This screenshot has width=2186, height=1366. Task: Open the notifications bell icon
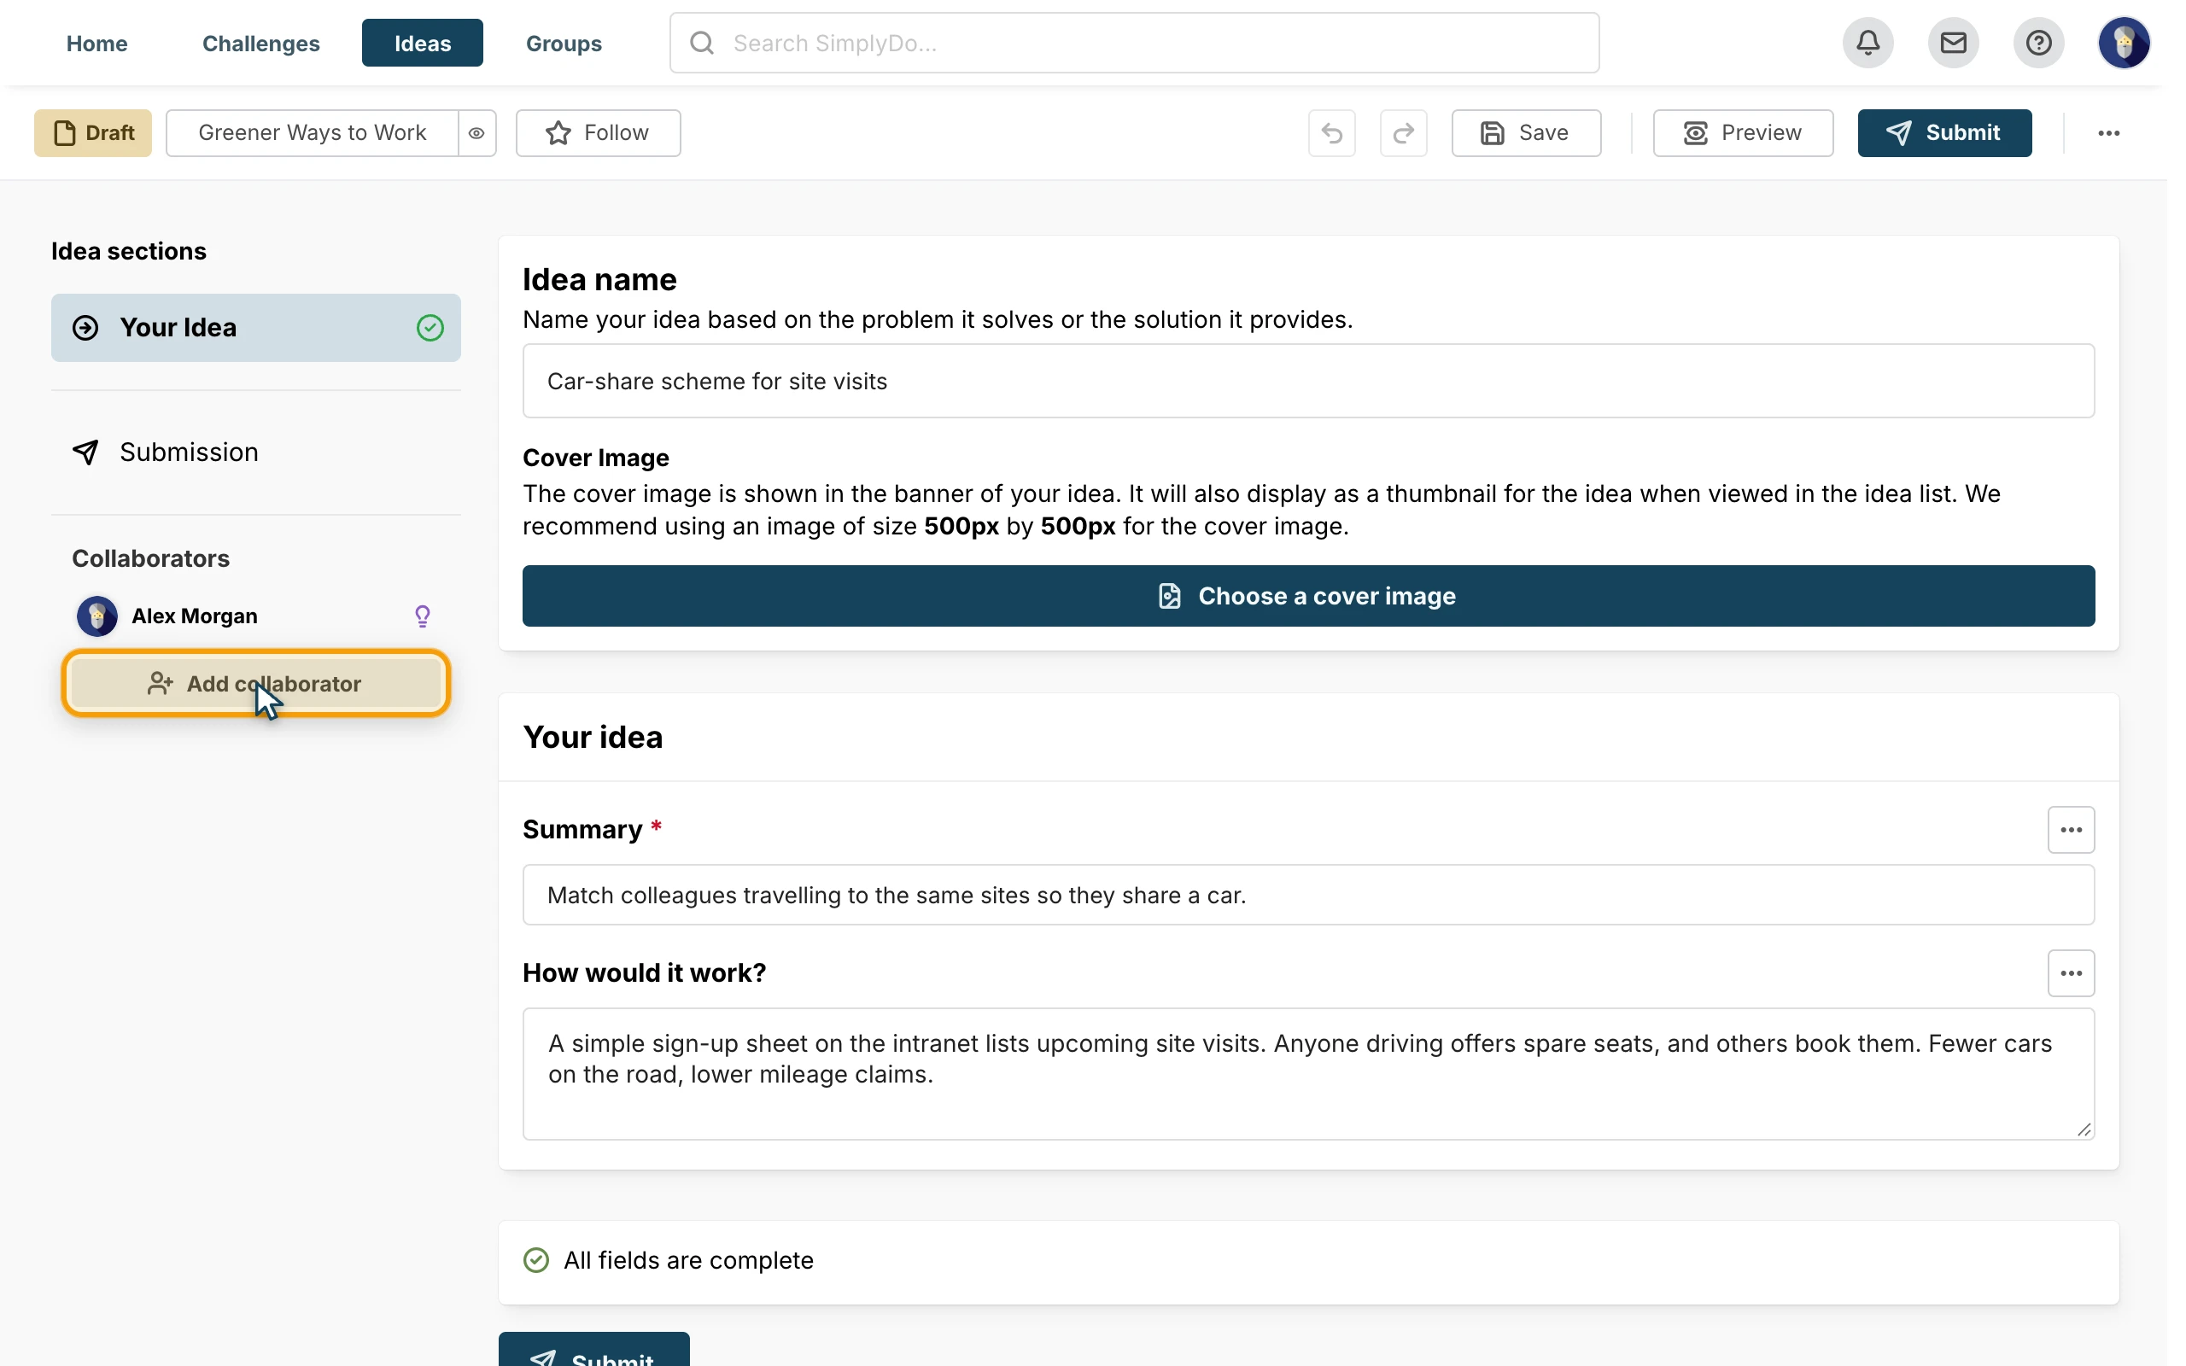[x=1867, y=43]
